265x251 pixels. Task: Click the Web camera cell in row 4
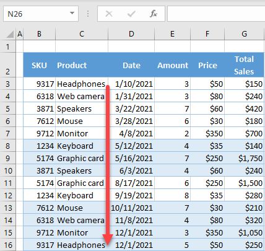pyautogui.click(x=82, y=96)
